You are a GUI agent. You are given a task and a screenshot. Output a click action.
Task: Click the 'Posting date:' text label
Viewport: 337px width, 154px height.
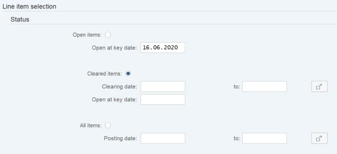click(120, 138)
